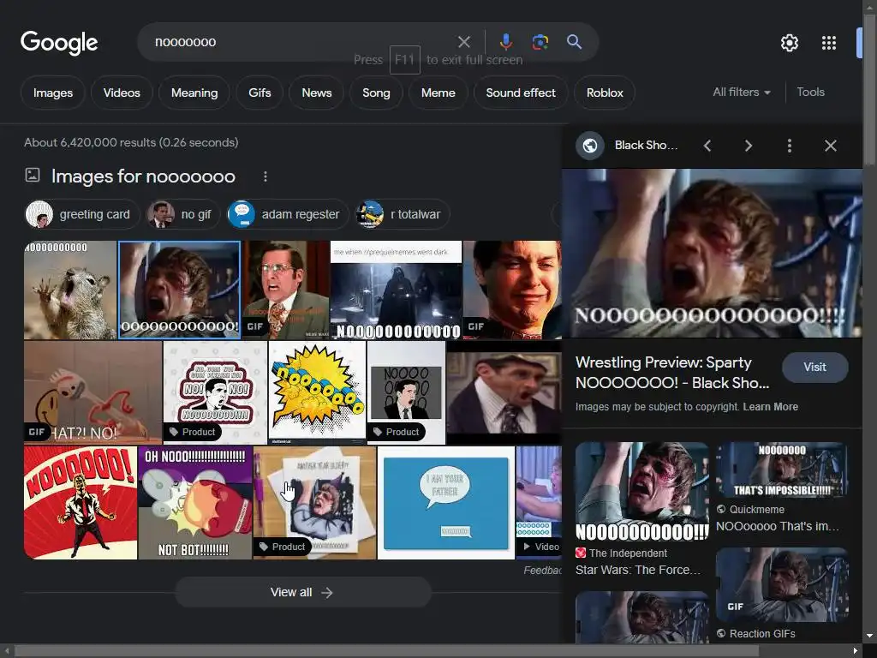Screen dimensions: 877x658
Task: Open the yellow comic burst nooooooo thumbnail
Action: 317,392
